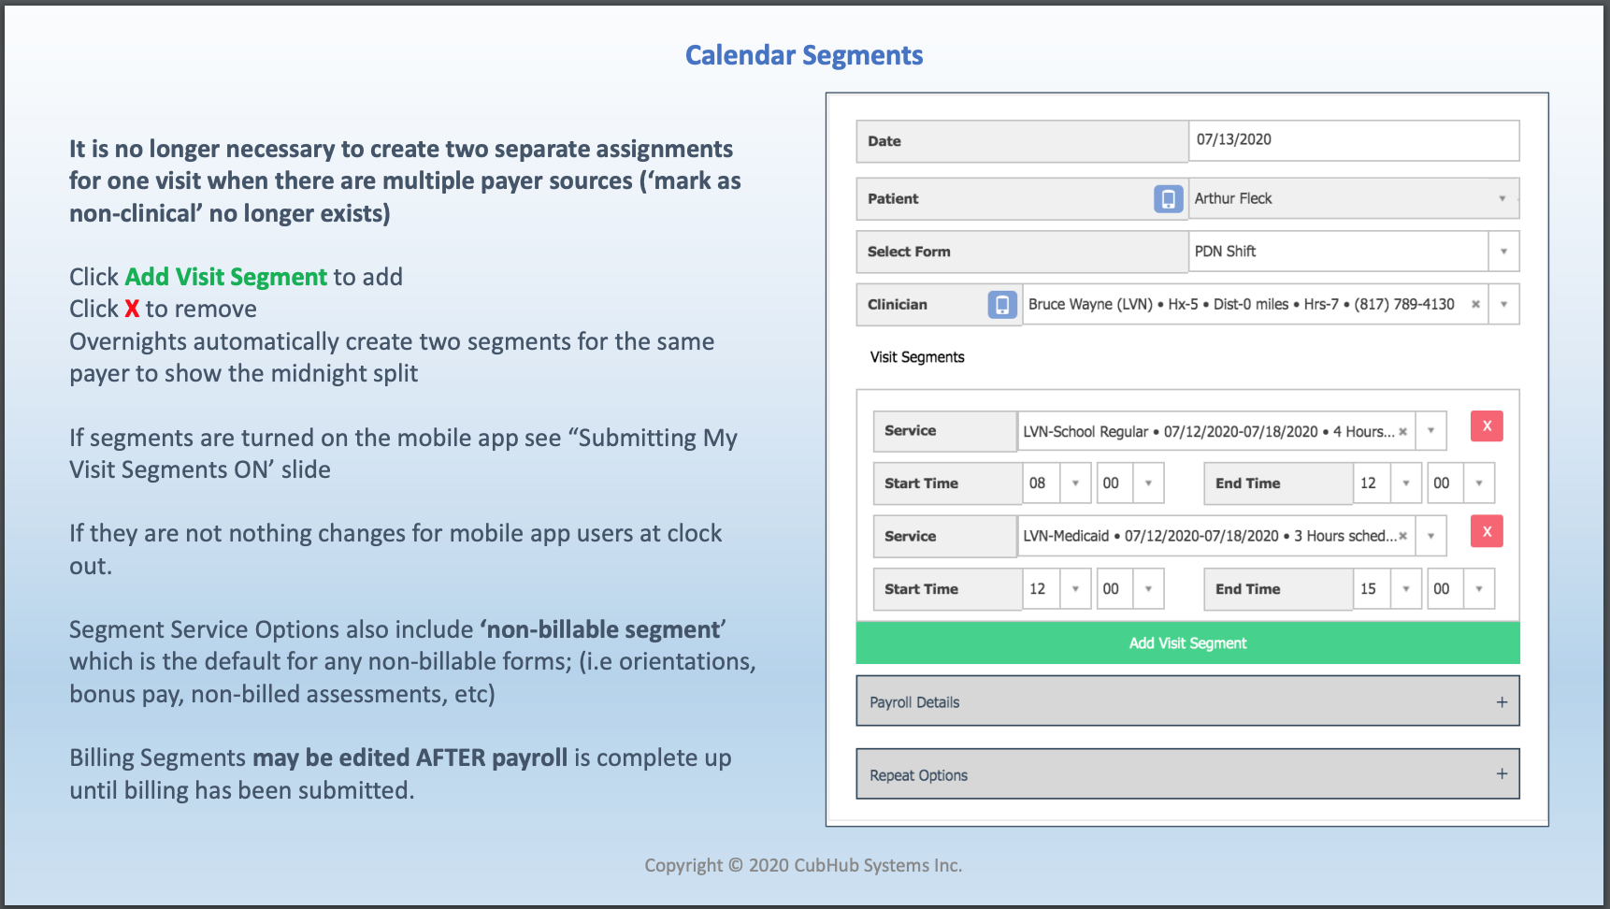Image resolution: width=1610 pixels, height=909 pixels.
Task: Open second segment end hour 15 dropdown
Action: coord(1405,589)
